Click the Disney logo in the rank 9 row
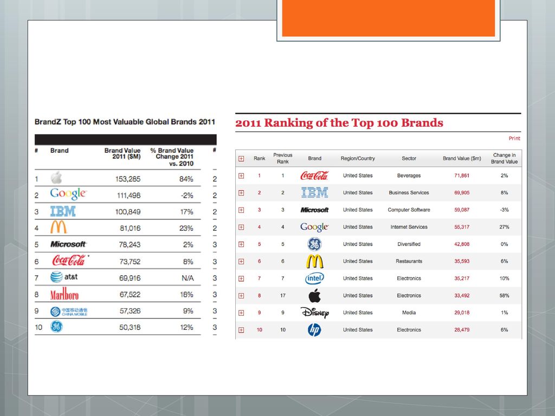This screenshot has height=416, width=555. pyautogui.click(x=315, y=313)
